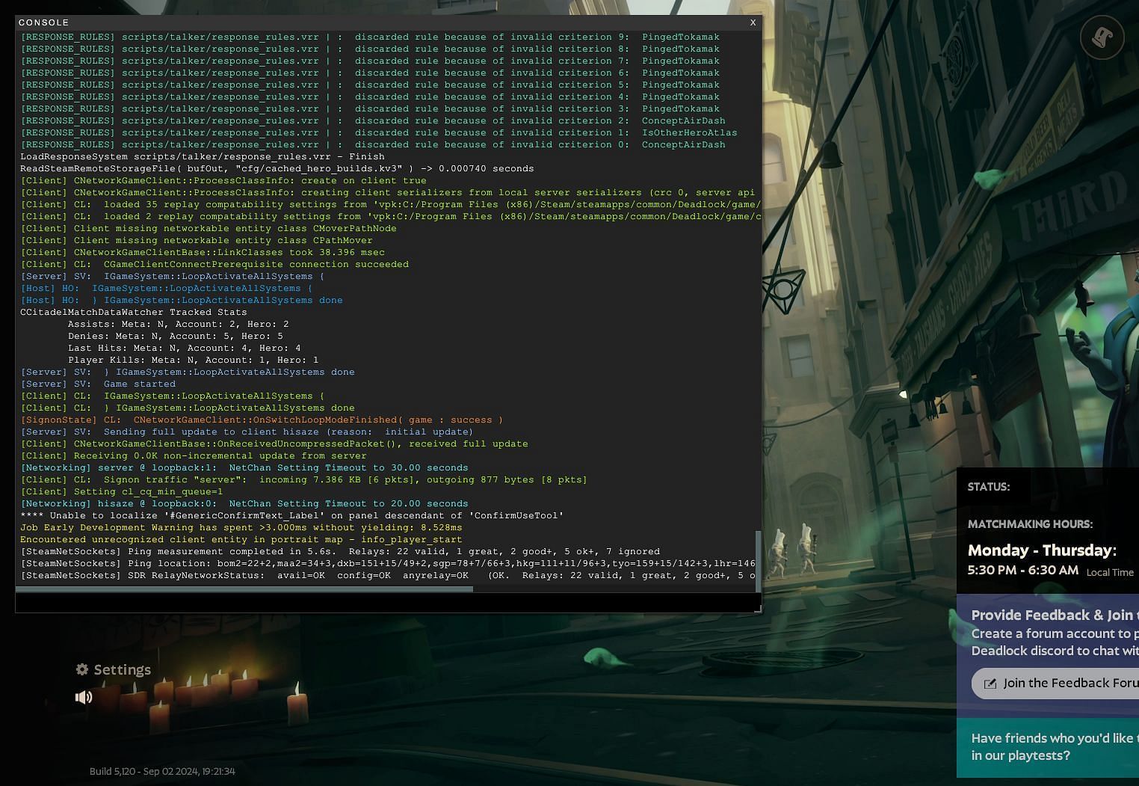Click the CONSOLE title bar label

pyautogui.click(x=43, y=22)
